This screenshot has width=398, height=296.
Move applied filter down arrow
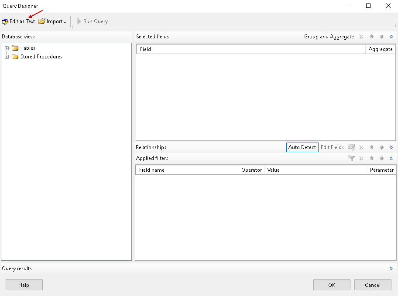click(381, 158)
